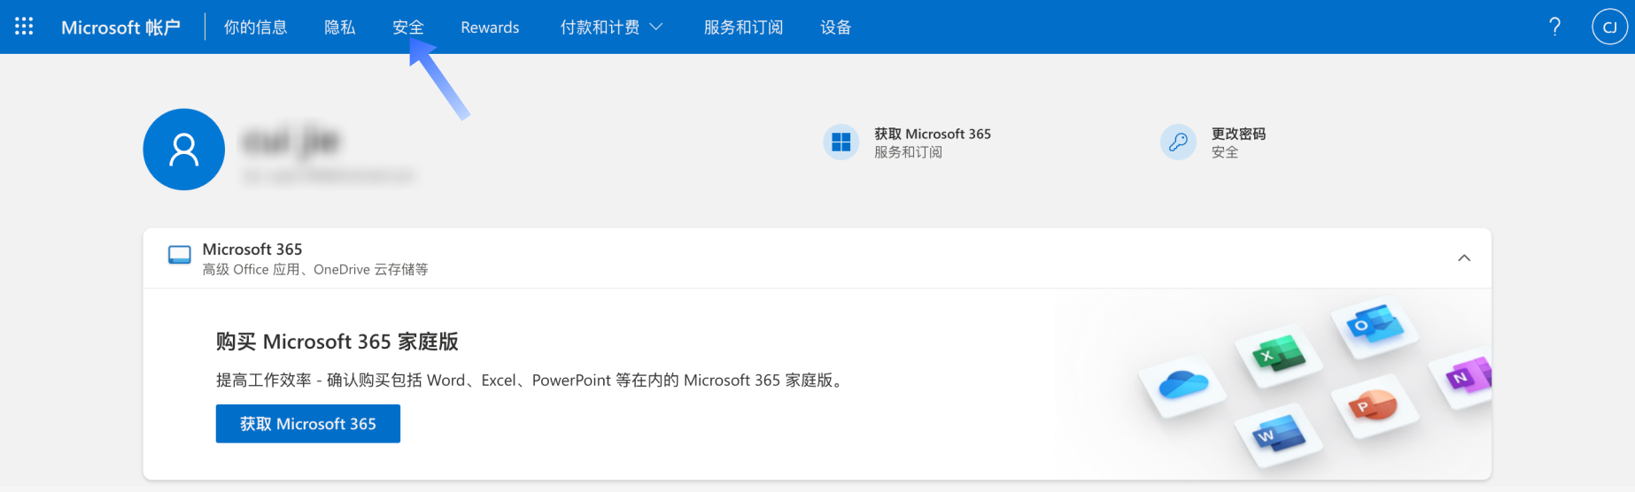The image size is (1635, 492).
Task: Click the 服务和订阅 subtitle under 获取 Microsoft 365
Action: pyautogui.click(x=908, y=152)
